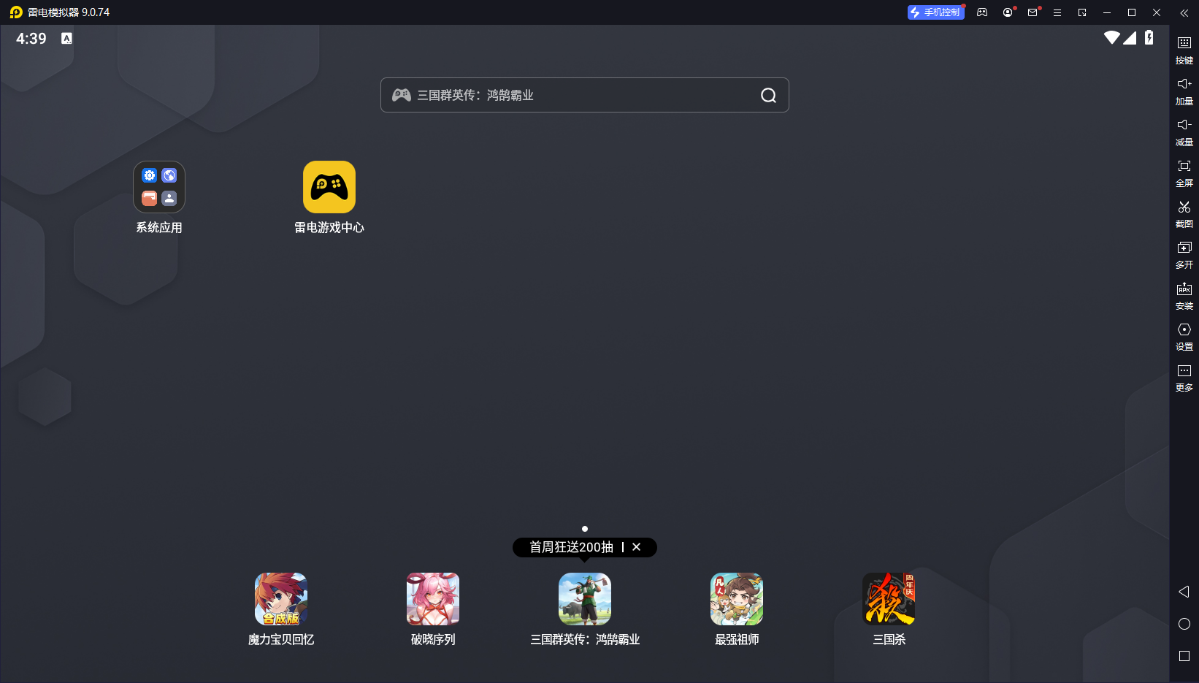
Task: Click the keyboard input indicator icon
Action: coord(66,39)
